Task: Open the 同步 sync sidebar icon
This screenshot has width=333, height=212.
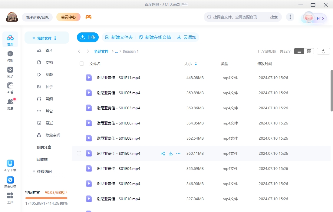Action: (10, 72)
